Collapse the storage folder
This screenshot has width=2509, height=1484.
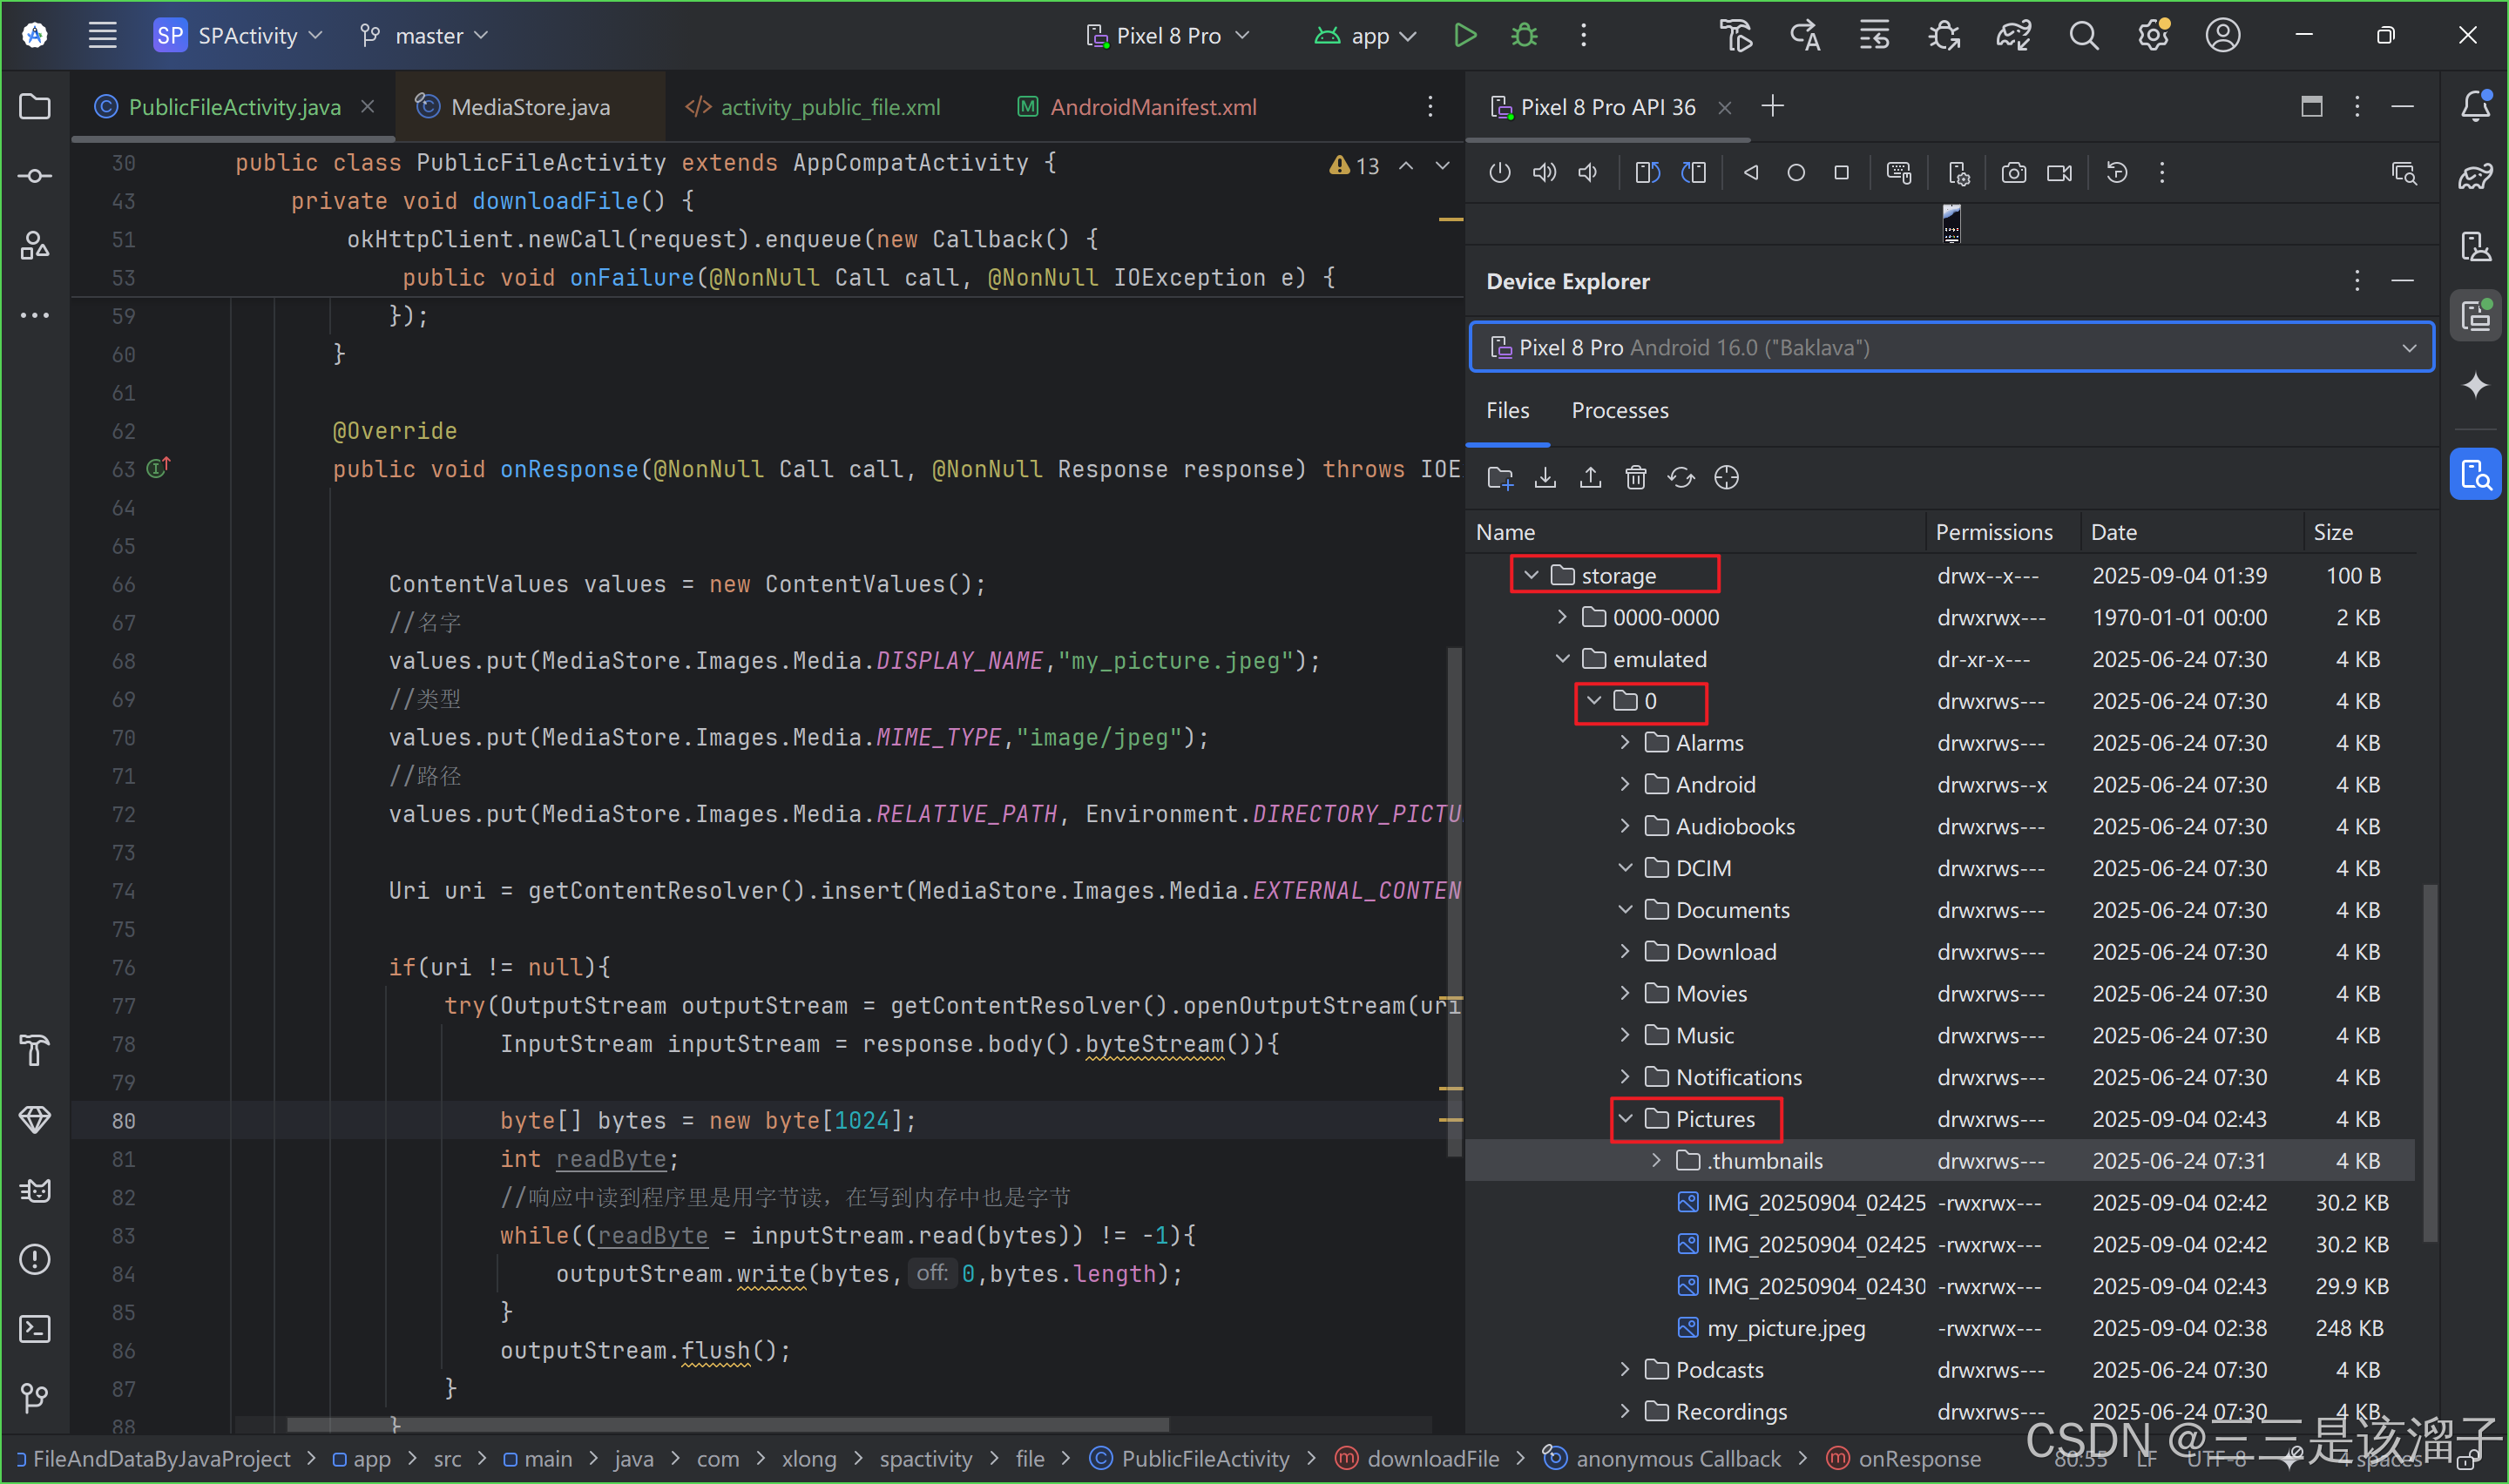pyautogui.click(x=1531, y=576)
